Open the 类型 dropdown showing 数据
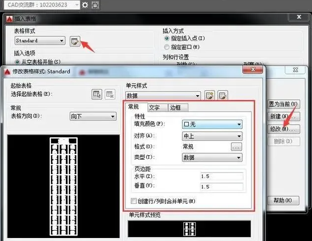This screenshot has height=241, width=312. point(212,157)
